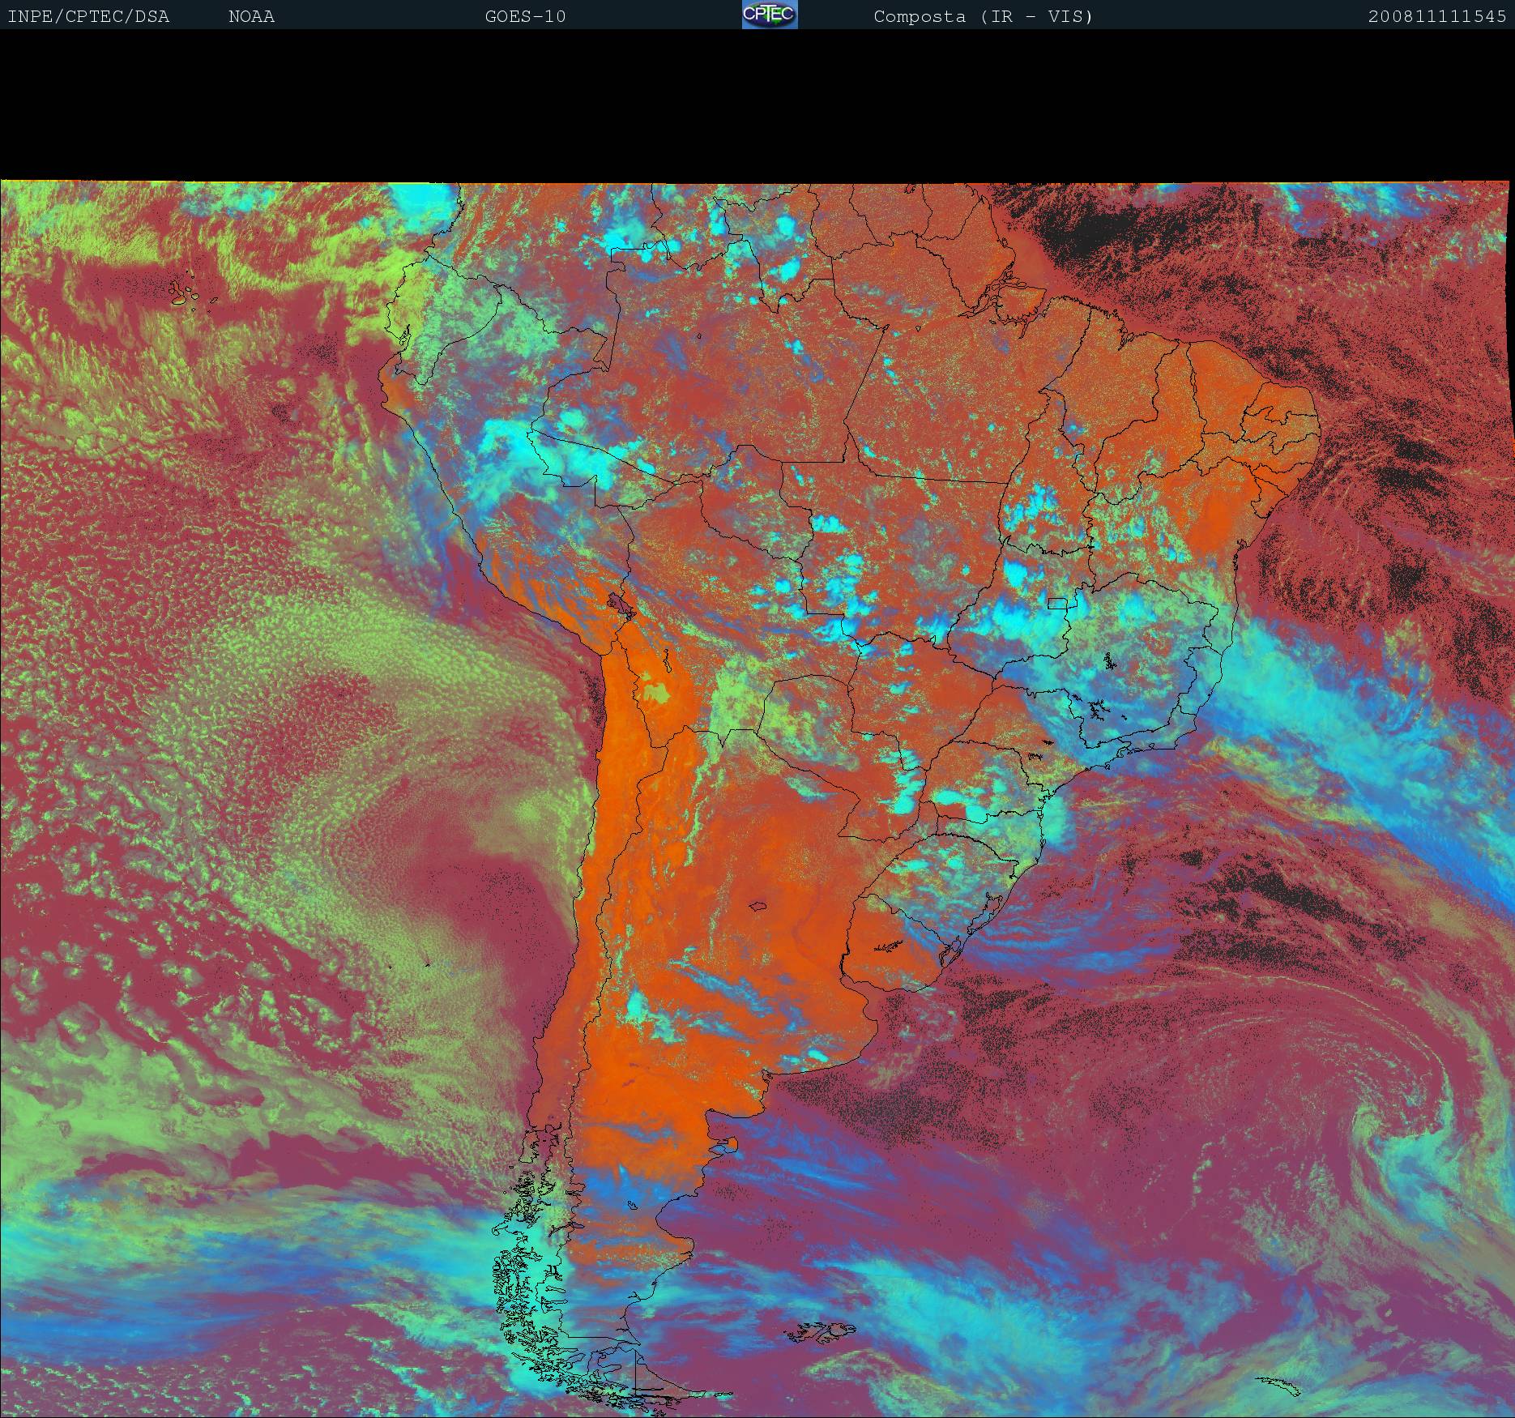
Task: Click Lake Titicaca outline on map
Action: pyautogui.click(x=619, y=604)
